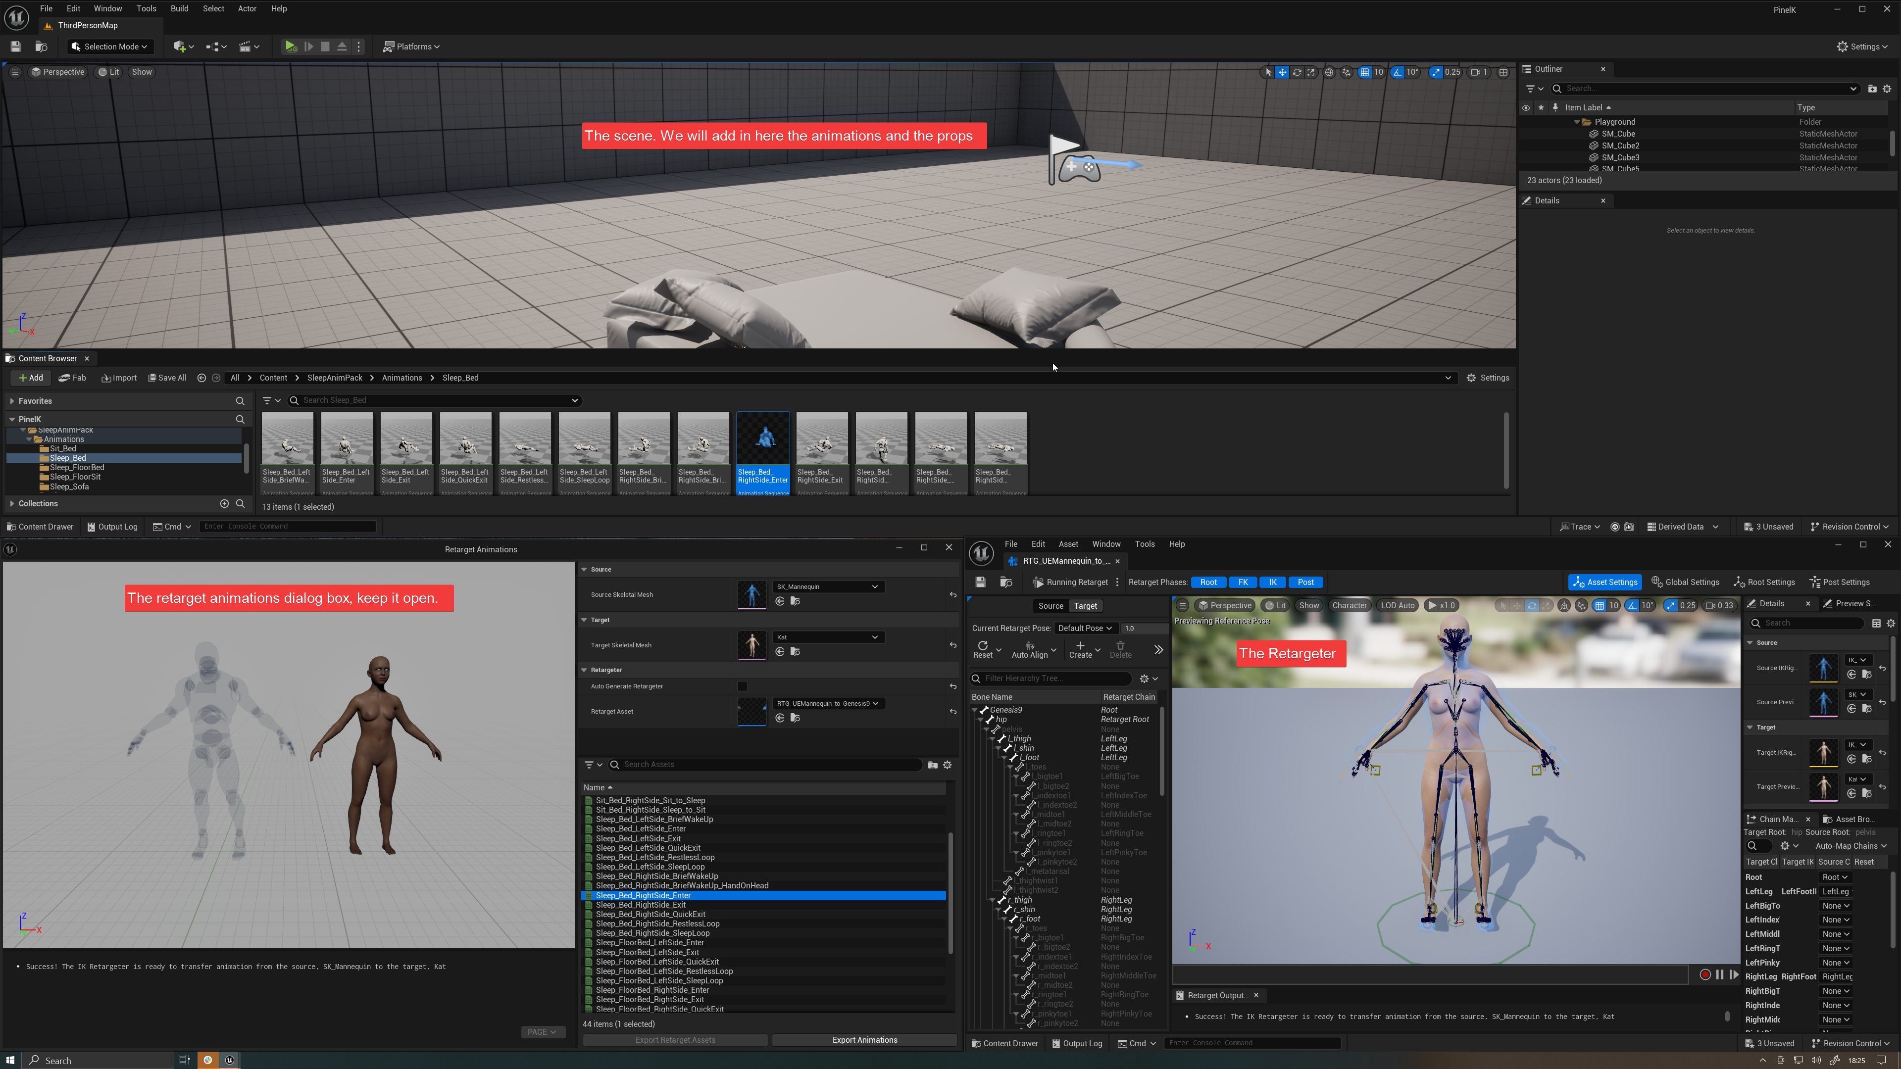Viewport: 1901px width, 1069px height.
Task: Toggle the FK retarget phase
Action: [x=1243, y=582]
